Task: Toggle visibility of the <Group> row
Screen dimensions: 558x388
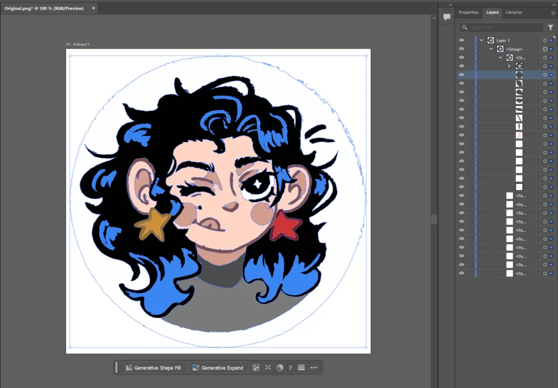Action: coord(462,49)
